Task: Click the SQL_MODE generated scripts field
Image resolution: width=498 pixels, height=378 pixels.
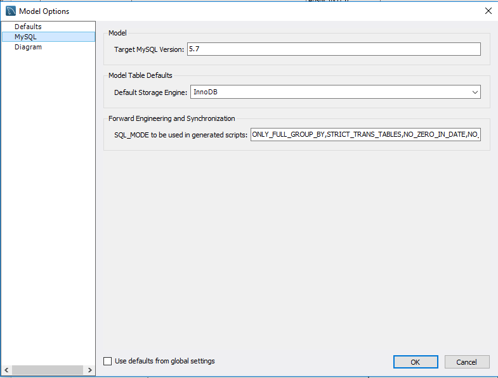Action: tap(365, 135)
